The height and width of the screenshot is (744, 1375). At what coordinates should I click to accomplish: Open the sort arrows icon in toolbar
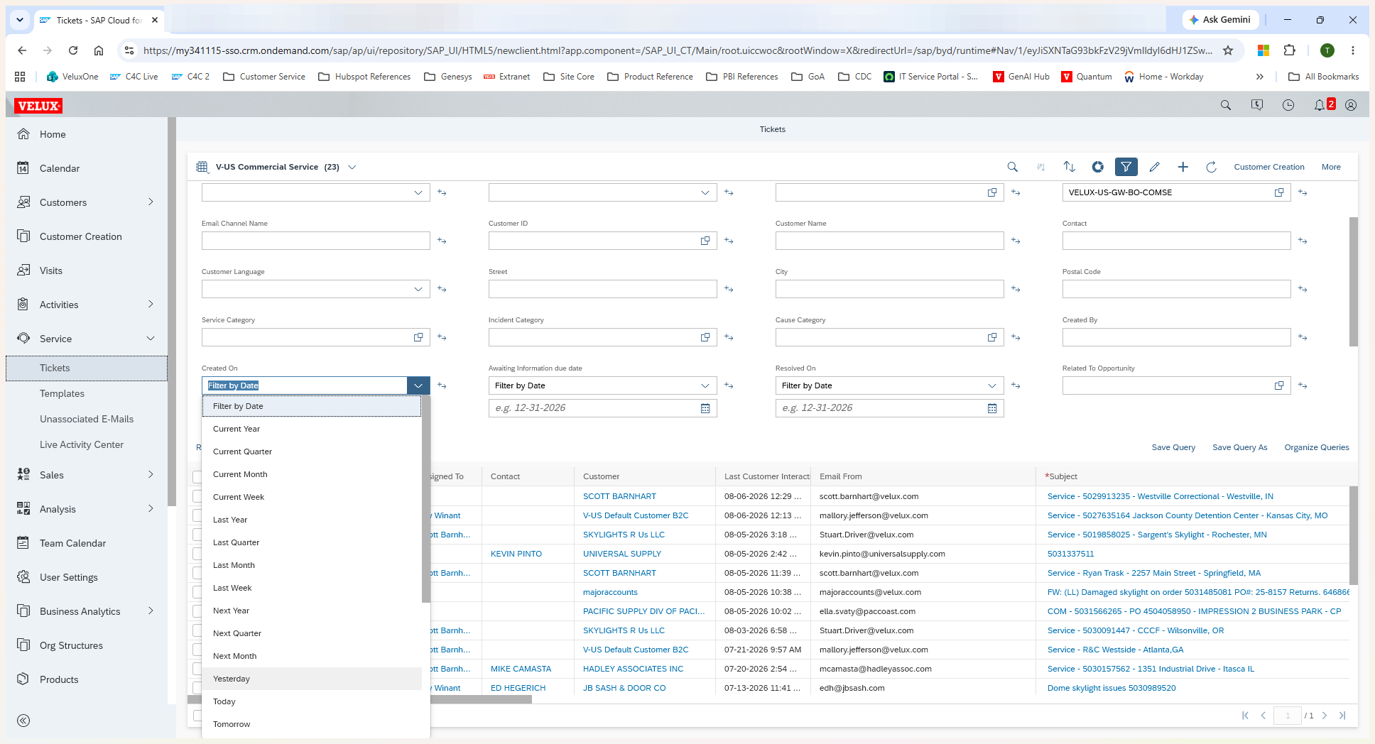[1069, 167]
